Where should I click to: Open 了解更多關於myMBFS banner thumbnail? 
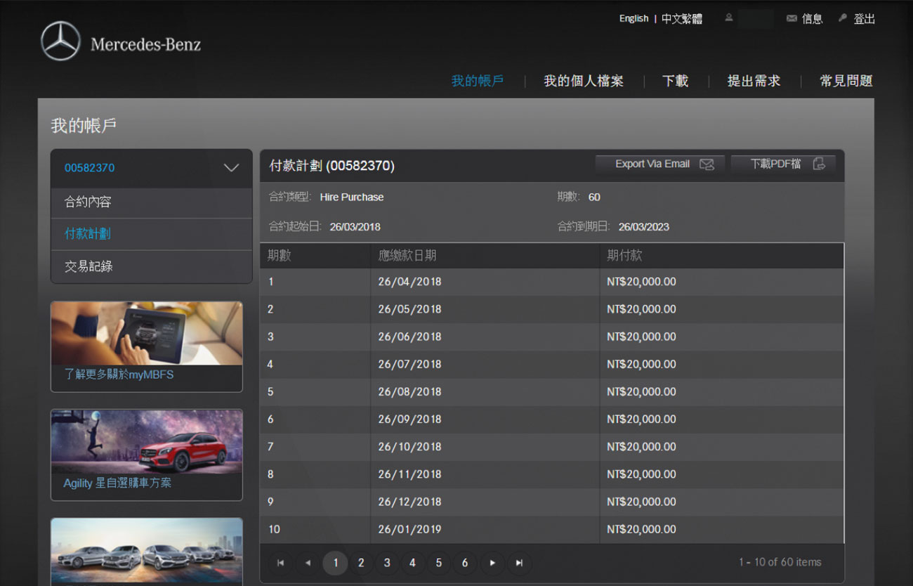pyautogui.click(x=147, y=334)
